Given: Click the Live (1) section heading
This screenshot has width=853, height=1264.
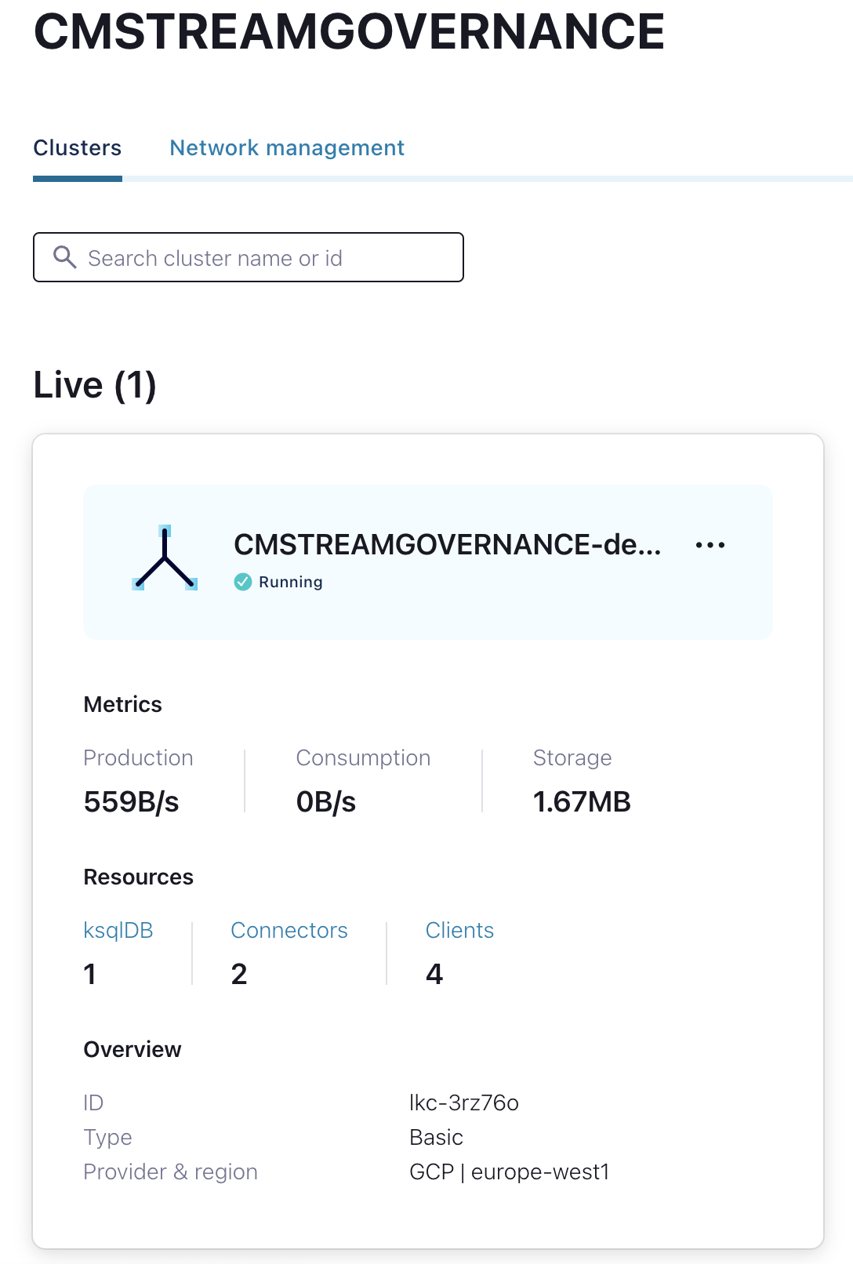Looking at the screenshot, I should click(95, 385).
